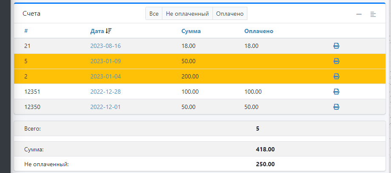Print invoice number 21
The image size is (391, 173).
pyautogui.click(x=336, y=46)
